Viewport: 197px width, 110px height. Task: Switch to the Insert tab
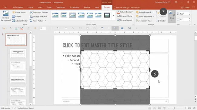[x=40, y=7]
